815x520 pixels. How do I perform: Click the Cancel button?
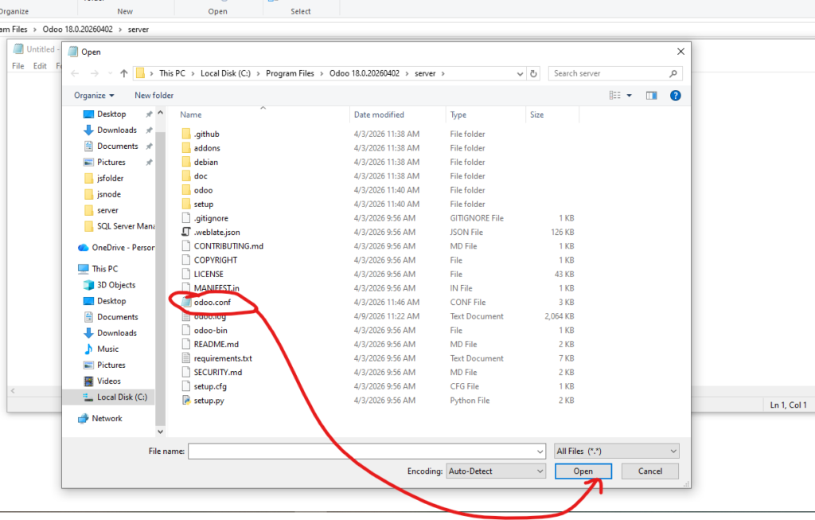(x=649, y=471)
